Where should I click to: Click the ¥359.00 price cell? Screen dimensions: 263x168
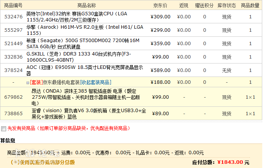pos(160,44)
